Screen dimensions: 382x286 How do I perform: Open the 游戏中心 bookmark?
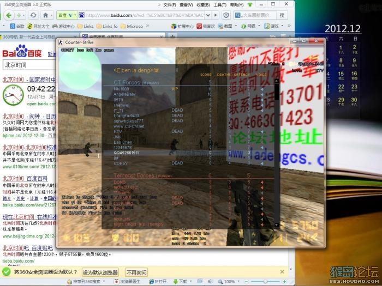point(63,26)
